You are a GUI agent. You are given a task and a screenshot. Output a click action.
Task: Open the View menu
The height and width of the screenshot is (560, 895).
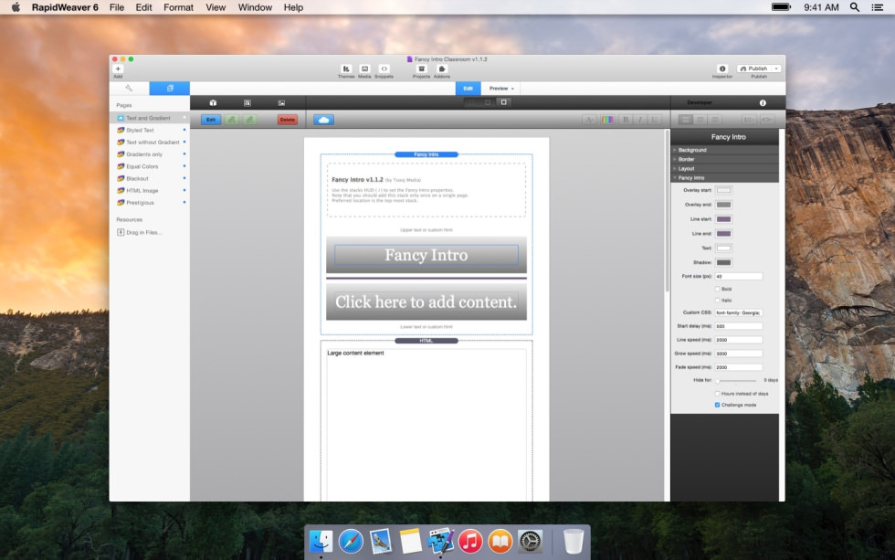[x=216, y=7]
